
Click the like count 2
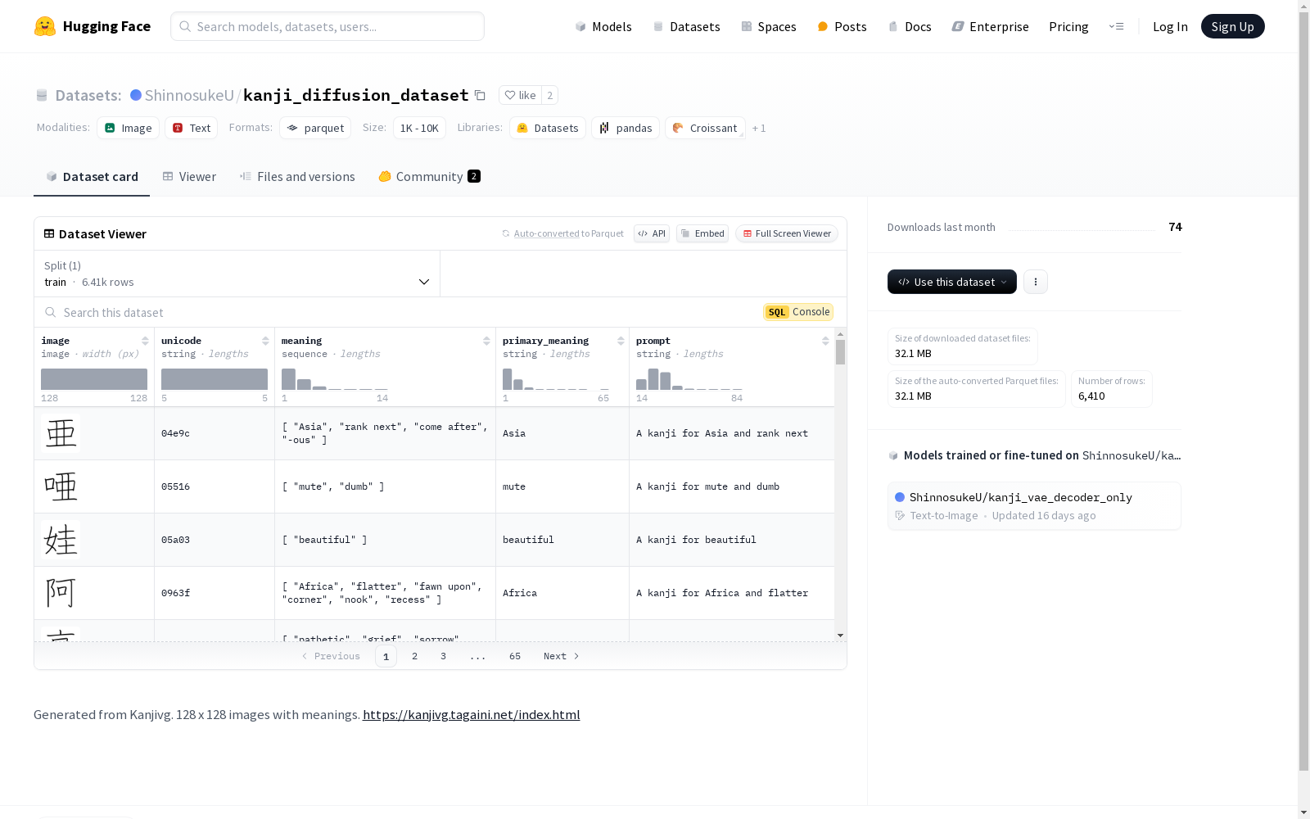tap(550, 95)
